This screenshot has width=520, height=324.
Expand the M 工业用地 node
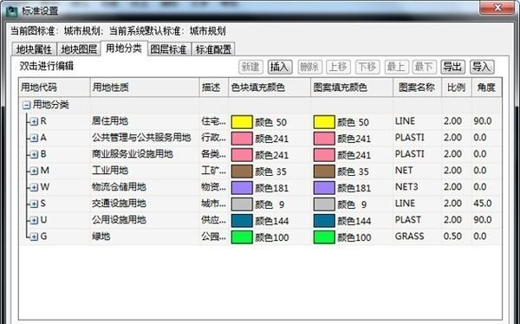click(x=34, y=172)
